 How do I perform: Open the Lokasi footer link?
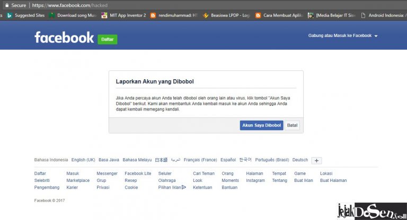coord(326,173)
